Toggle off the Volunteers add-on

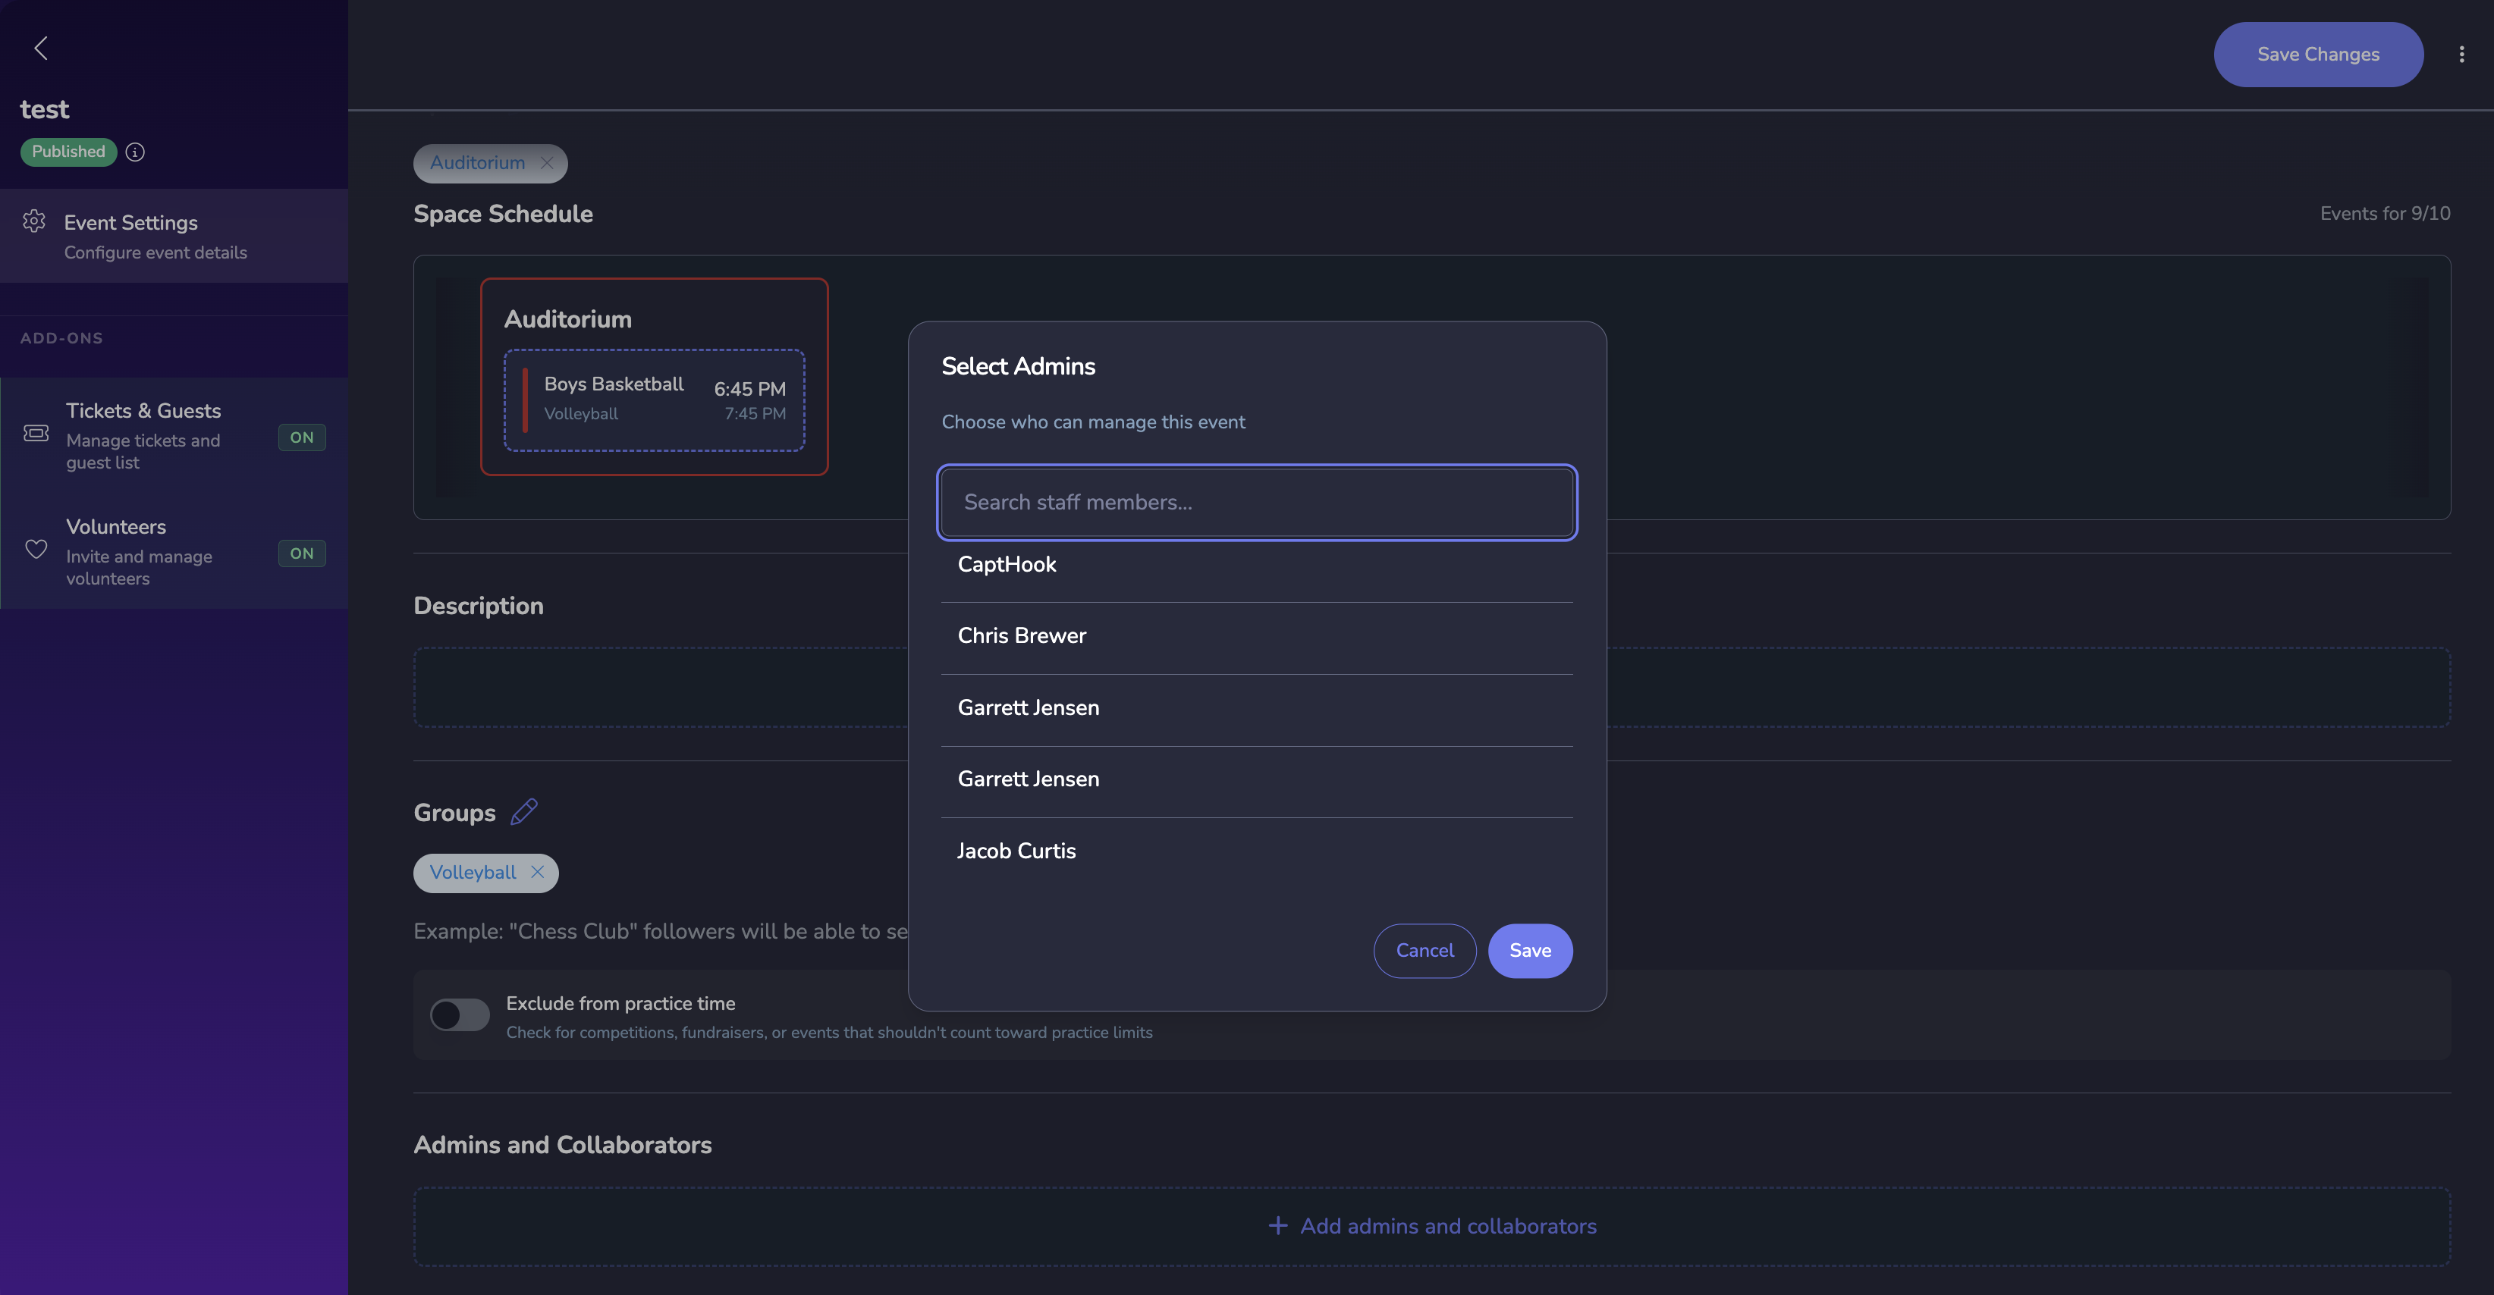301,553
